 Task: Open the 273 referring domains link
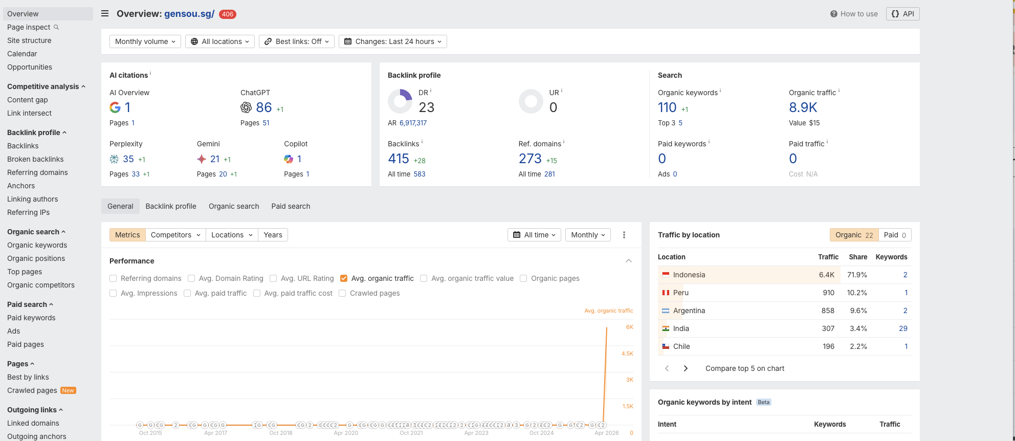tap(530, 159)
